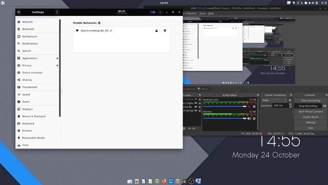Open Online Accounts in sidebar

click(x=37, y=72)
